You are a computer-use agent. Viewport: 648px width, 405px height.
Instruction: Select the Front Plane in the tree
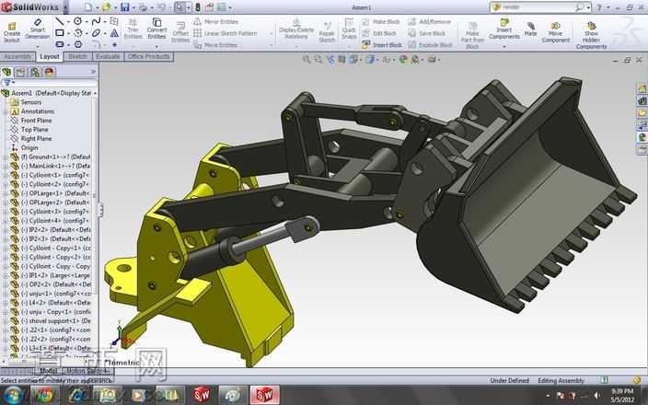click(x=37, y=121)
